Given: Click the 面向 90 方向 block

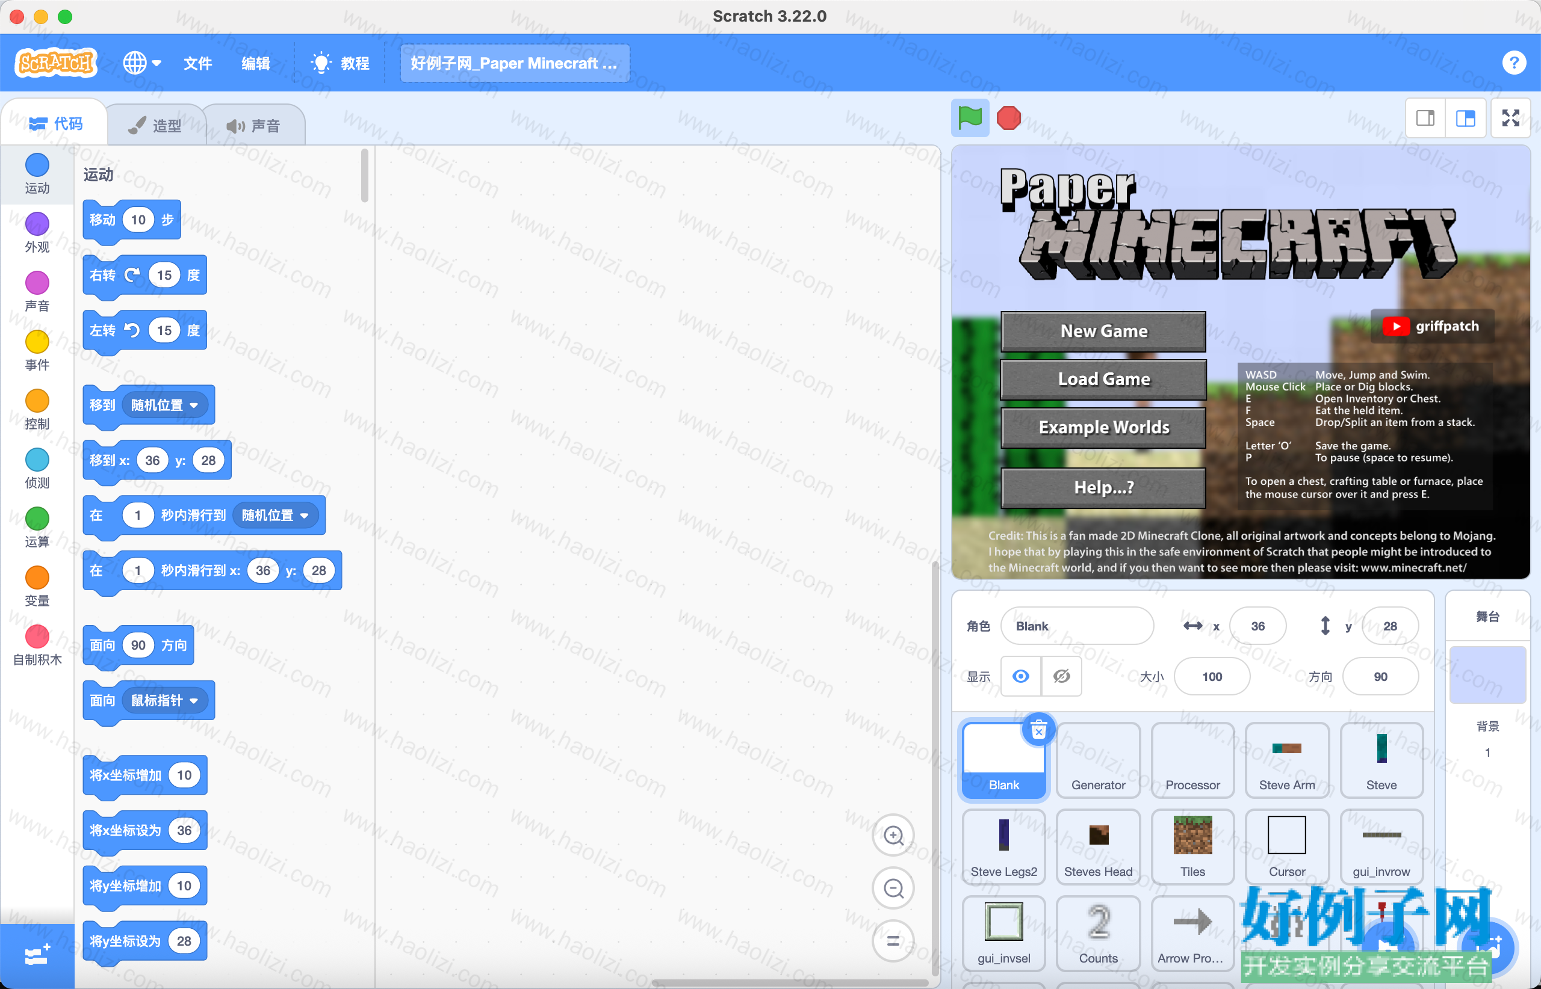Looking at the screenshot, I should coord(138,645).
